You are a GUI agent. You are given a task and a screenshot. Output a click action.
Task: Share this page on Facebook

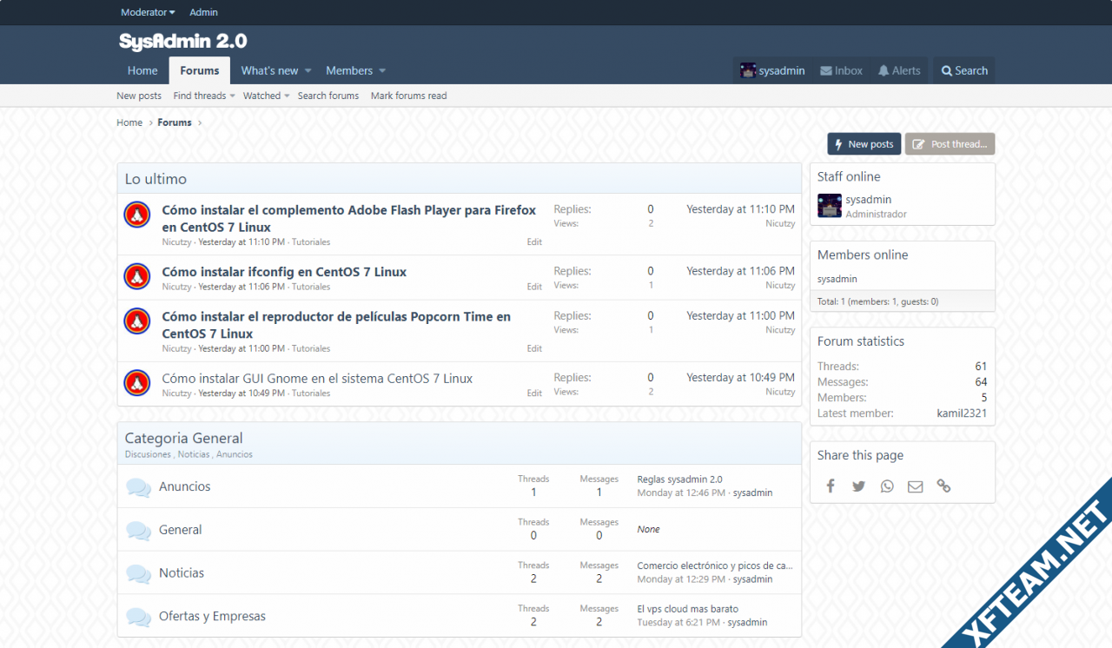coord(831,486)
